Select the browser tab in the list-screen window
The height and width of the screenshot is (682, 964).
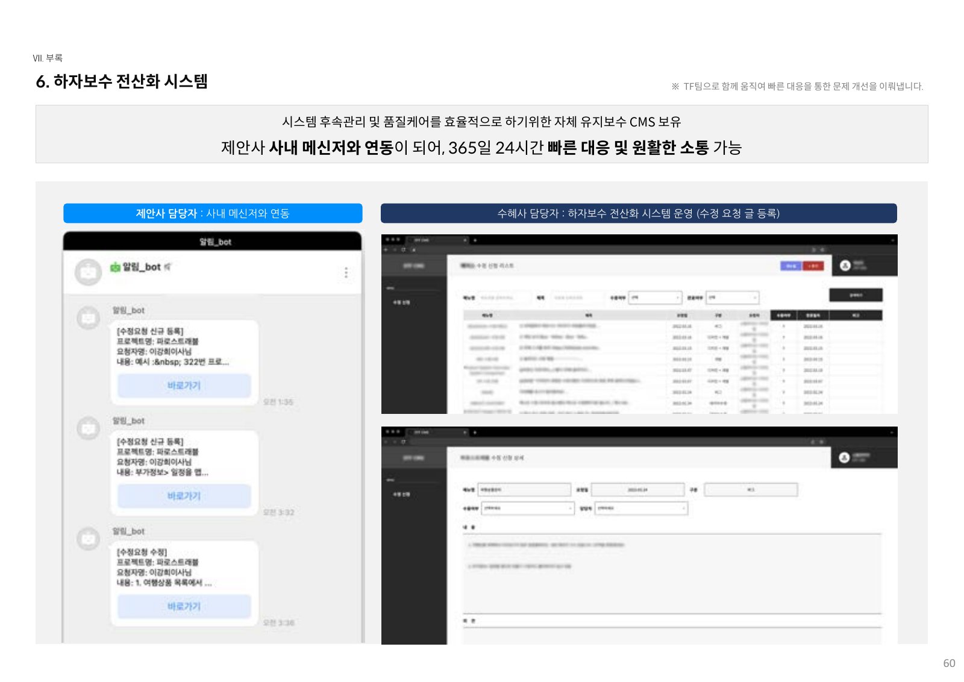437,240
